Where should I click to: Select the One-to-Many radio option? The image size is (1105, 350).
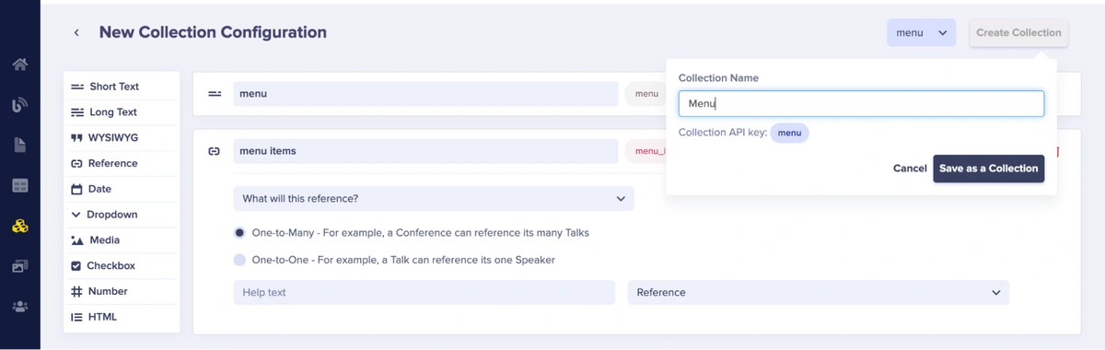pyautogui.click(x=239, y=233)
